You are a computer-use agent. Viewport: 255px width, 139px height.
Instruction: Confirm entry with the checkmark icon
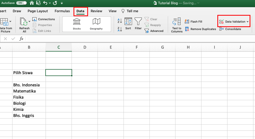point(13,39)
